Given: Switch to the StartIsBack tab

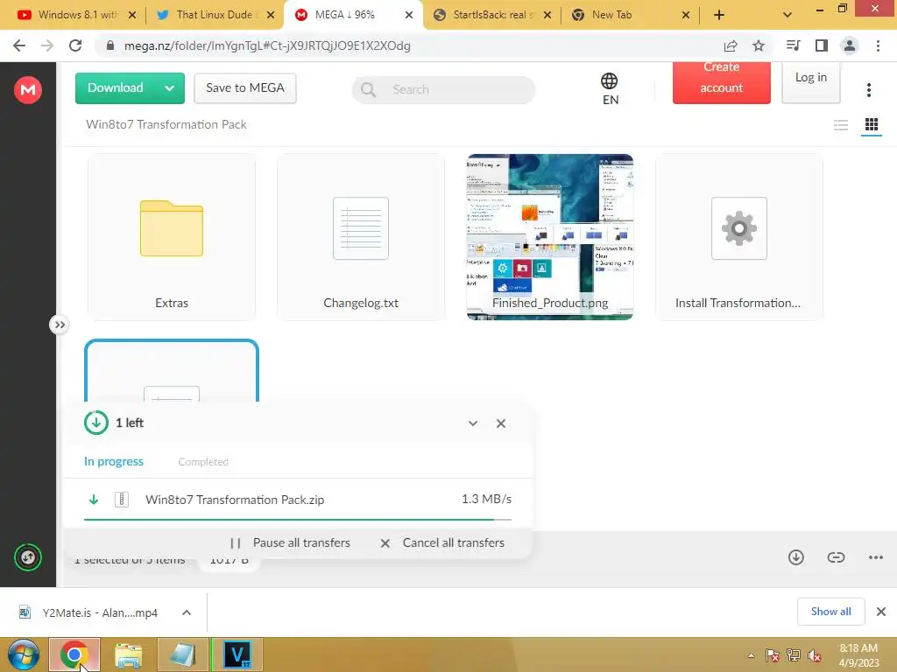Looking at the screenshot, I should (493, 15).
